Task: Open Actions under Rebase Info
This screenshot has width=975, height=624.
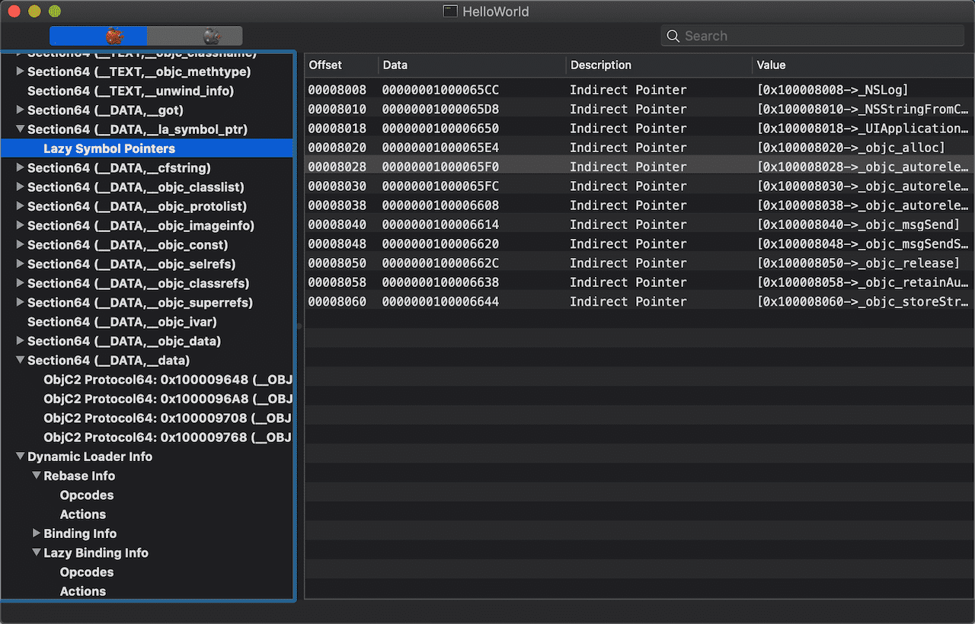Action: [83, 514]
